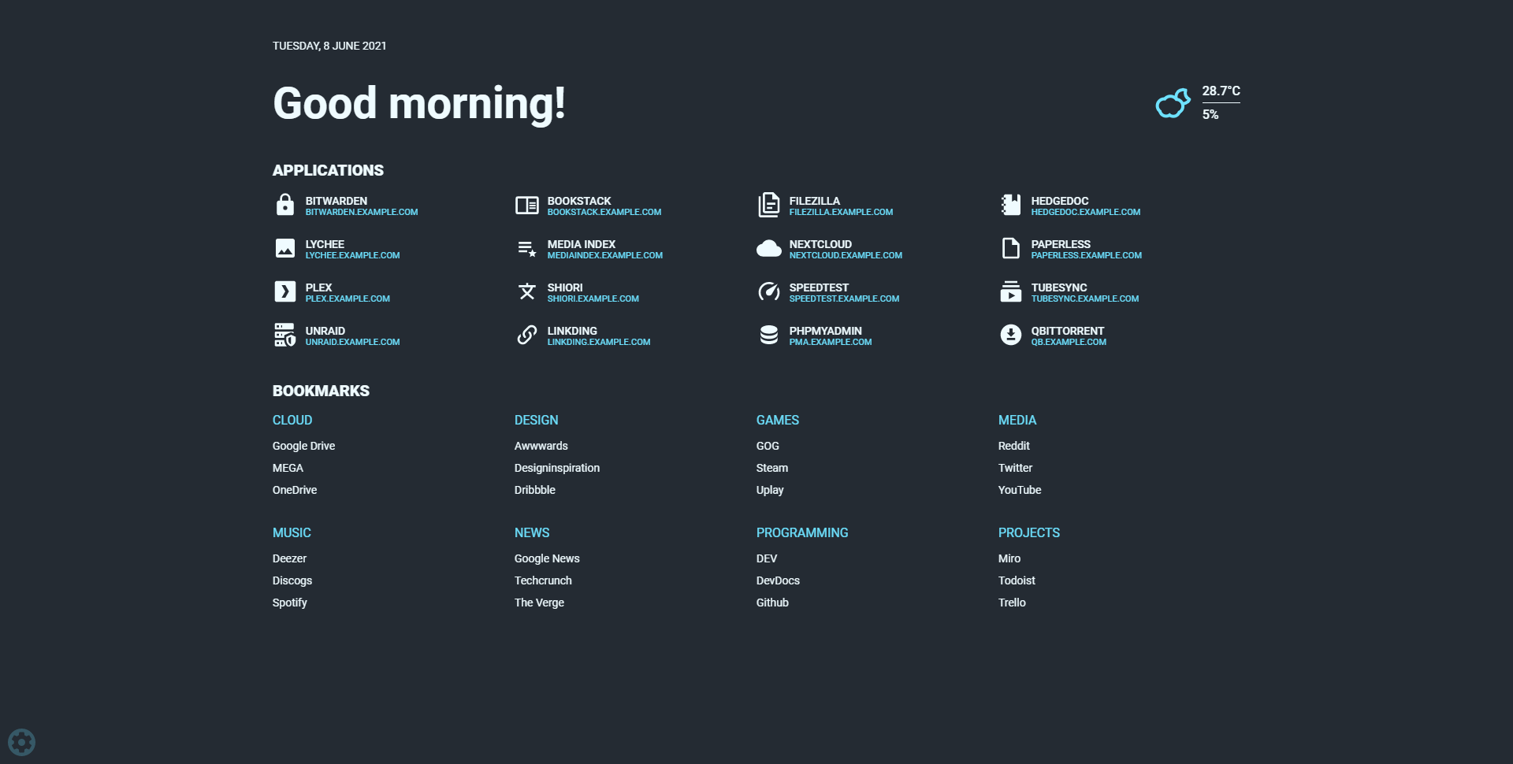Viewport: 1513px width, 764px height.
Task: Click the PLEX.EXAMPLE.COM application link
Action: [348, 299]
